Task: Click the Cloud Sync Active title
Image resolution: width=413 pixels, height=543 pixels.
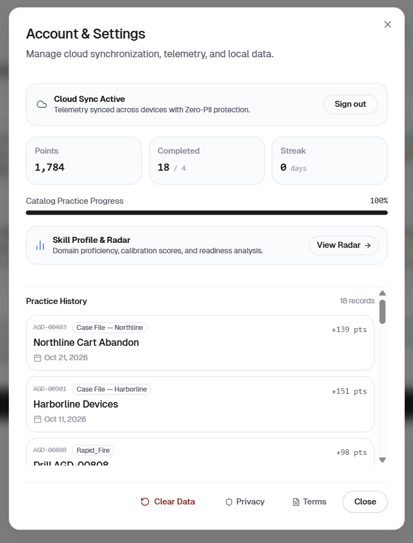Action: [89, 99]
